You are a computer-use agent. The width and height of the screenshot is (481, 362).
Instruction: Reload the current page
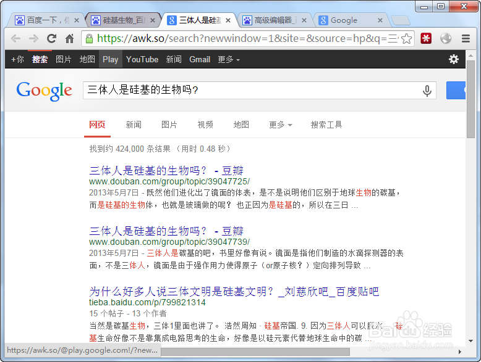51,39
